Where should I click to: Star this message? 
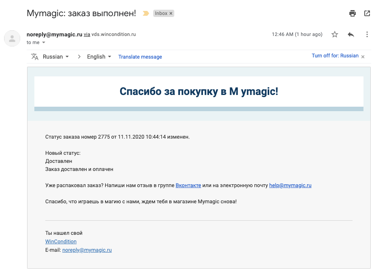335,34
